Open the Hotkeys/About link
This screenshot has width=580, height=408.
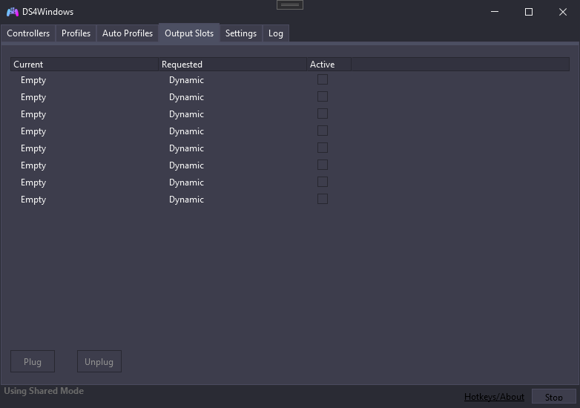(494, 397)
